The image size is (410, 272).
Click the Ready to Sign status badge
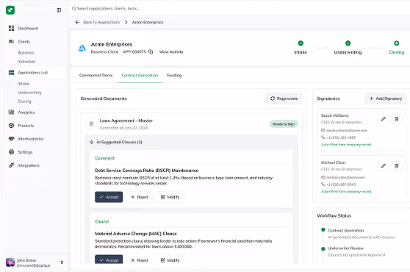coord(284,124)
